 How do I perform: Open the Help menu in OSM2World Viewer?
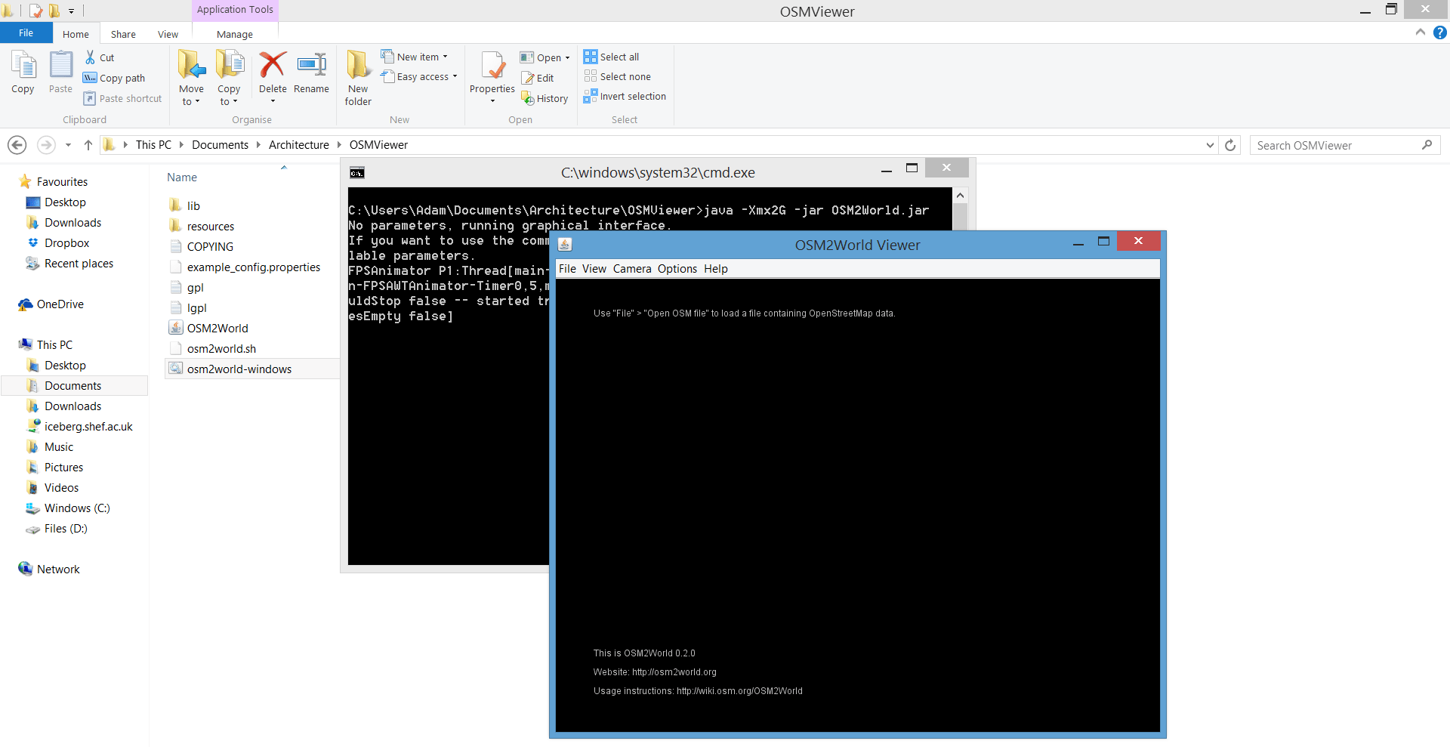click(x=716, y=269)
